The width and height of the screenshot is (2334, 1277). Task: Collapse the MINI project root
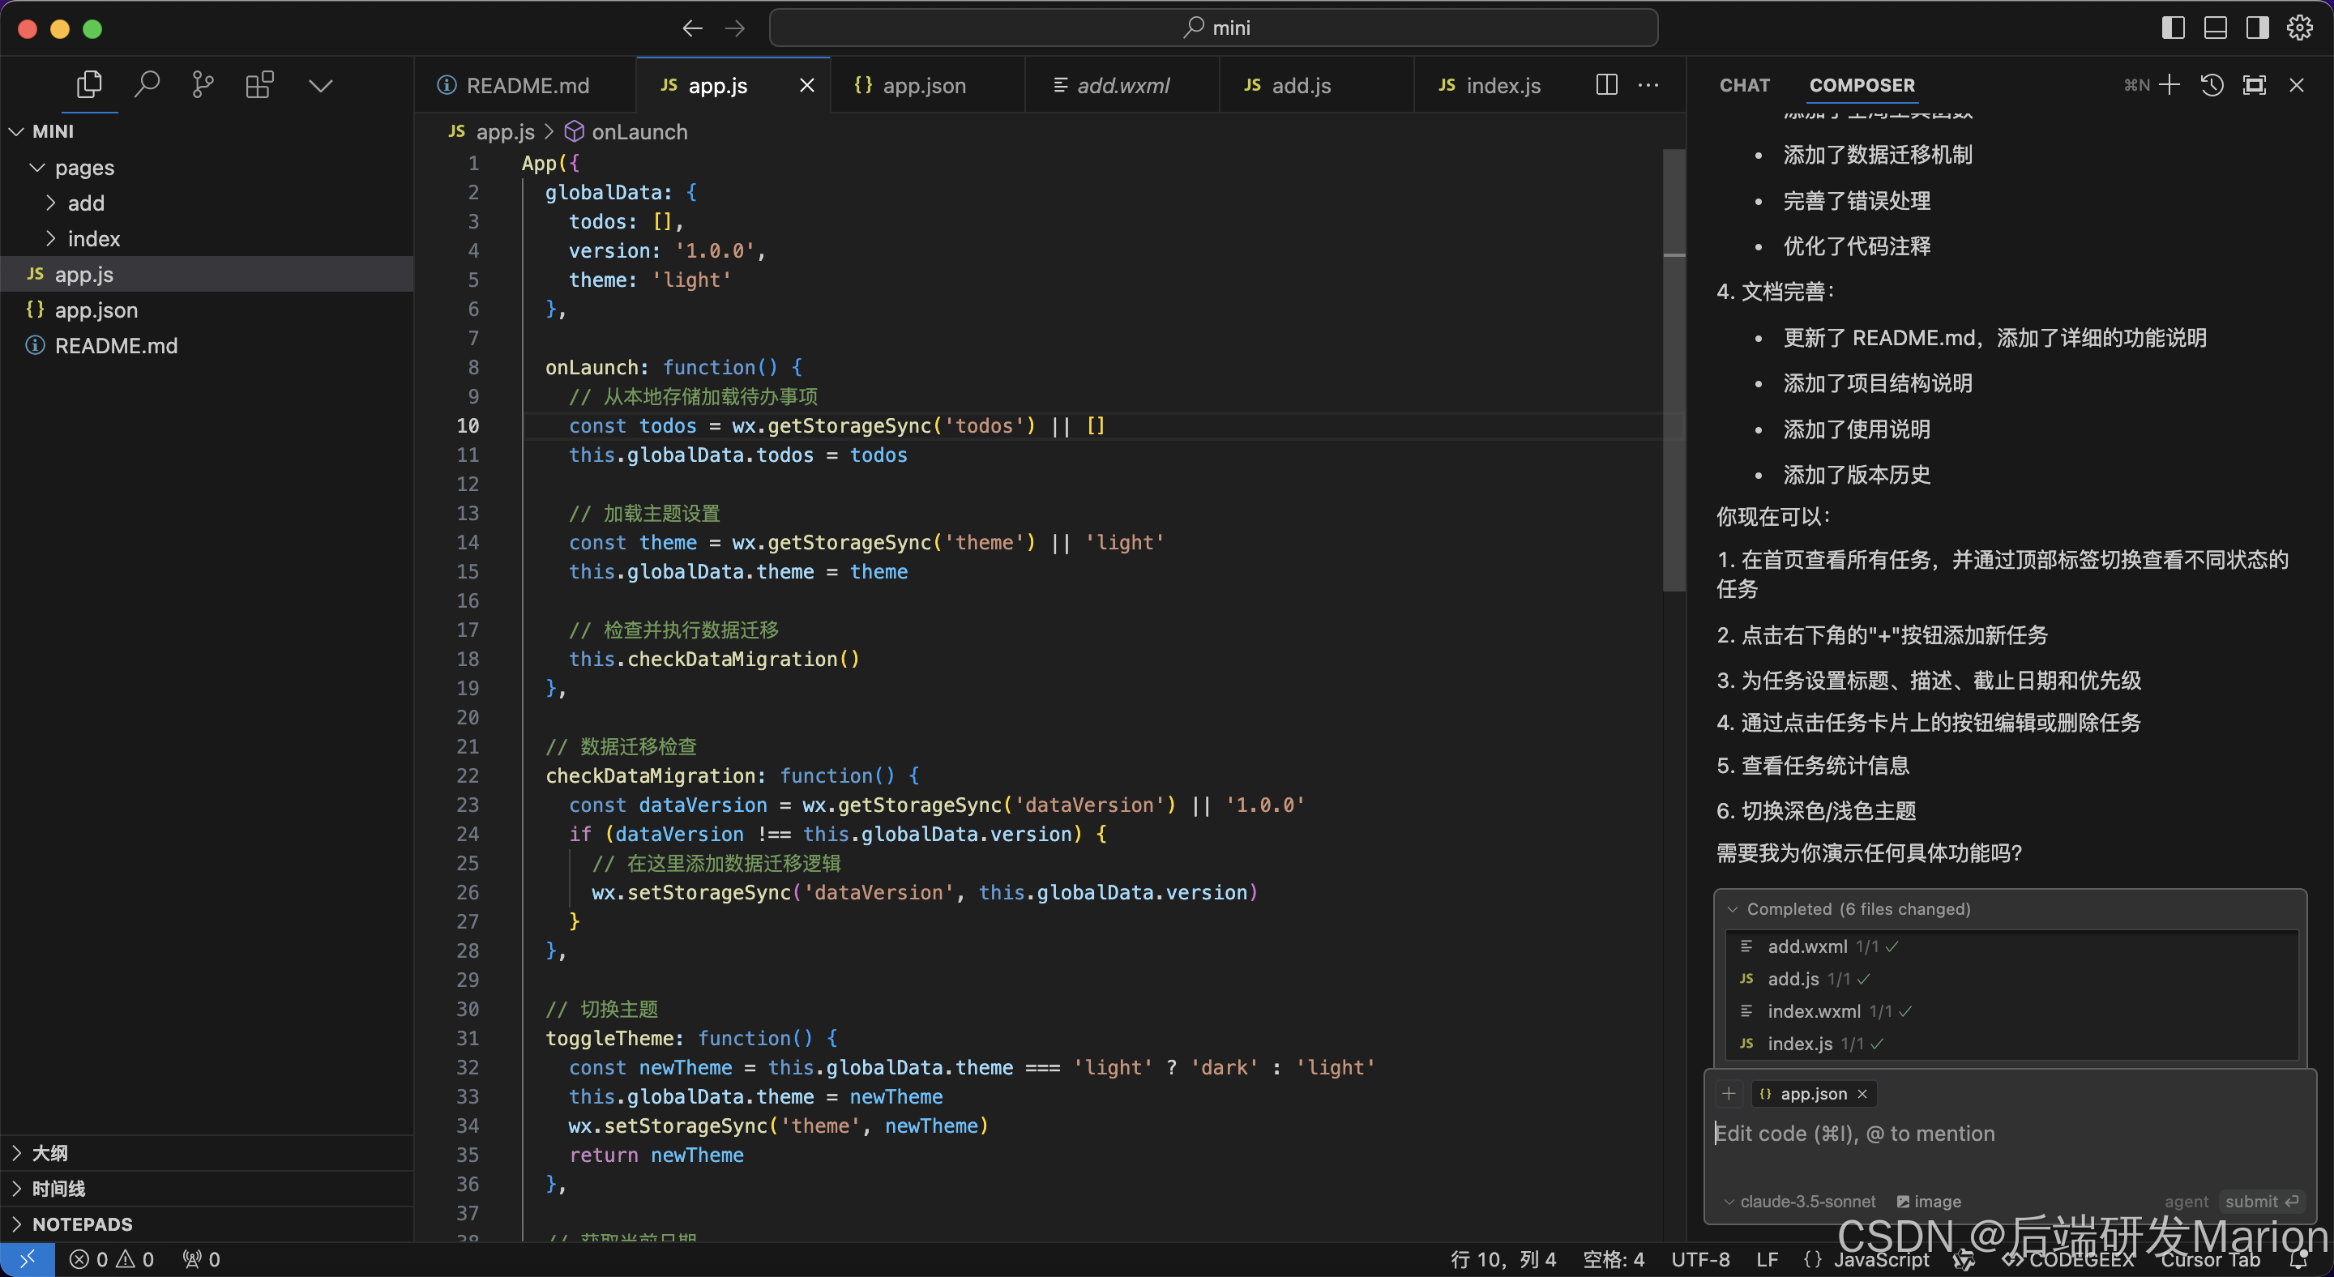click(x=207, y=131)
